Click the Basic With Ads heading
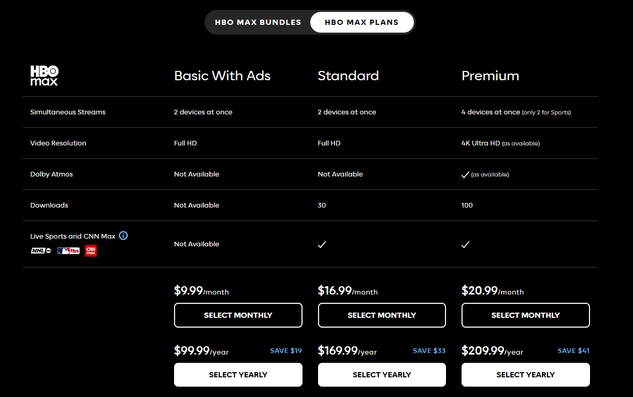 click(x=222, y=76)
